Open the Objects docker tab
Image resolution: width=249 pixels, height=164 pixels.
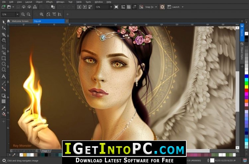pos(242,32)
